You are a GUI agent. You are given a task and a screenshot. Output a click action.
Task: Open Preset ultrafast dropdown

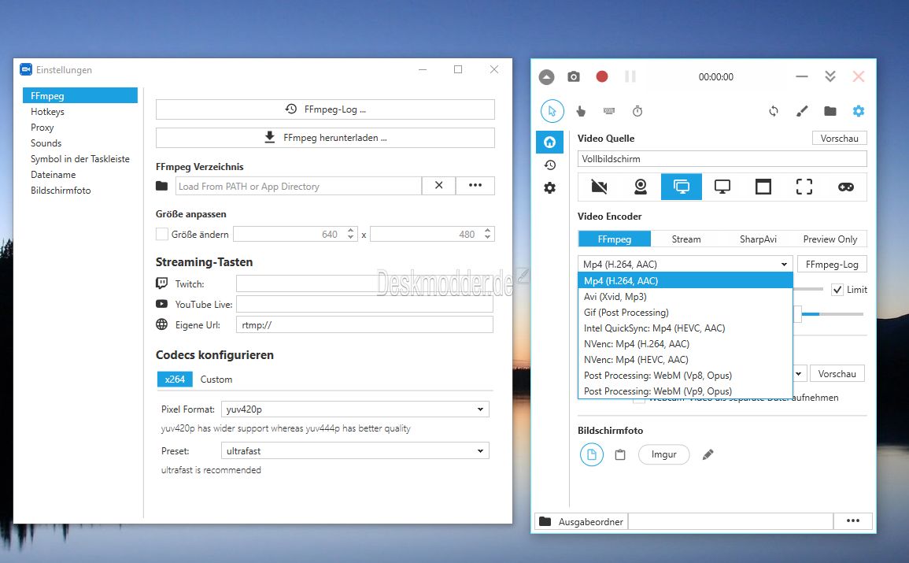pyautogui.click(x=355, y=450)
